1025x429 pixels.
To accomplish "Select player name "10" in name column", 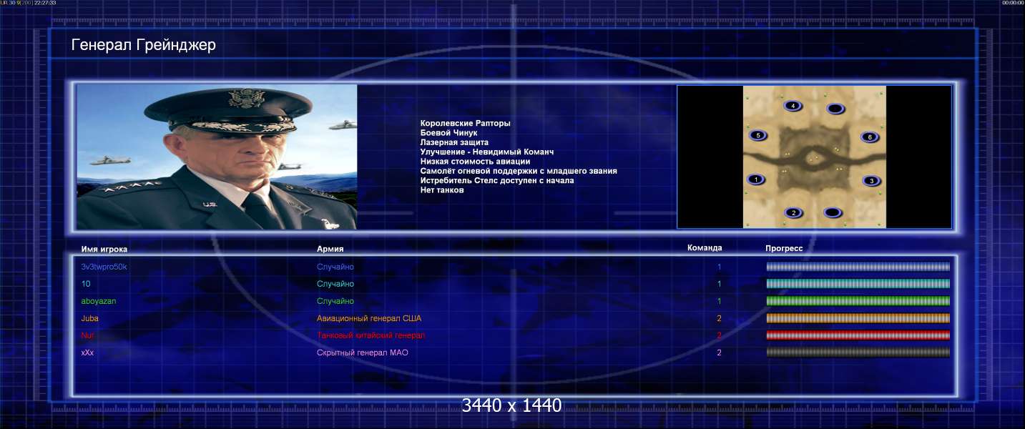I will (86, 284).
